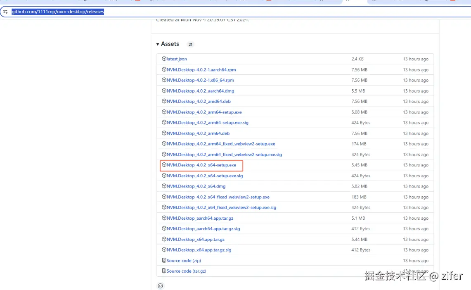Screen dimensions: 471x290
Task: Click package icon beside arm64.deb file
Action: point(164,133)
